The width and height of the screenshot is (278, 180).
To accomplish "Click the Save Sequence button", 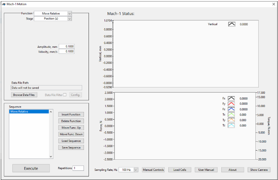I will click(71, 147).
